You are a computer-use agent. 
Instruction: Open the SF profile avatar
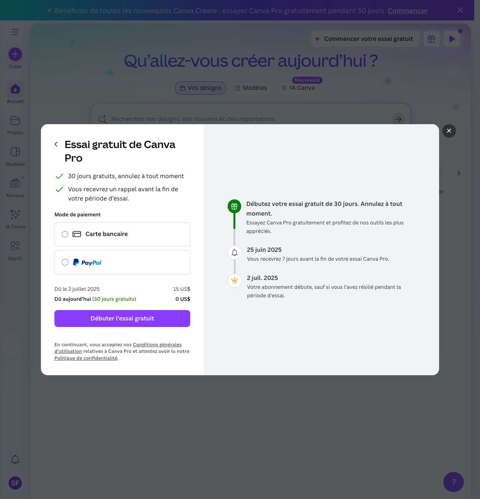[15, 483]
